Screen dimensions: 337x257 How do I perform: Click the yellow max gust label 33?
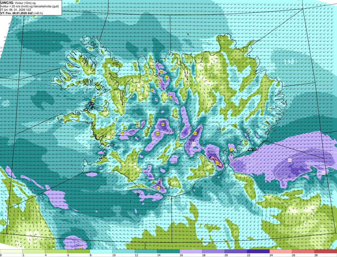click(159, 80)
